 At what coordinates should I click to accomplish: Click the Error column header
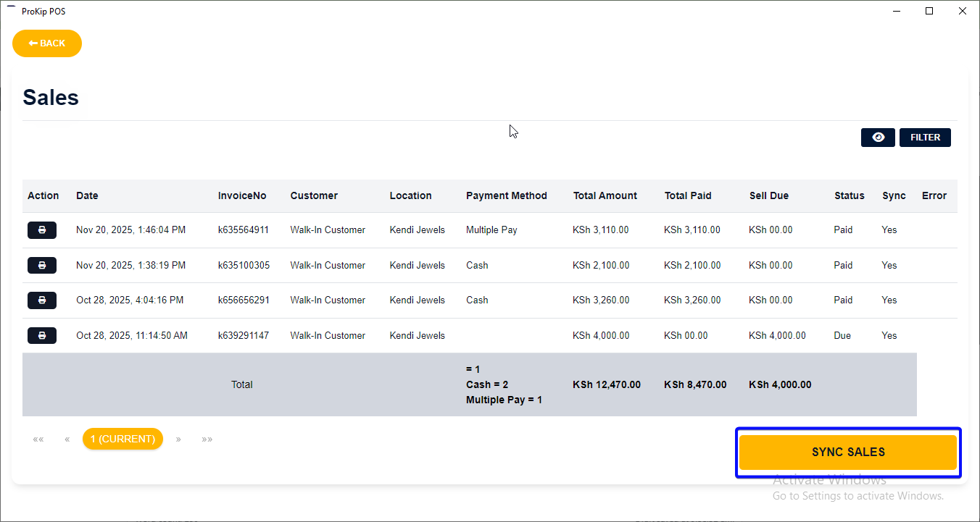click(x=934, y=195)
